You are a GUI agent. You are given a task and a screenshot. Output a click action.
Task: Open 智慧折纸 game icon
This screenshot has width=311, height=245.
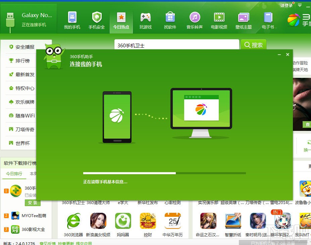(233, 221)
